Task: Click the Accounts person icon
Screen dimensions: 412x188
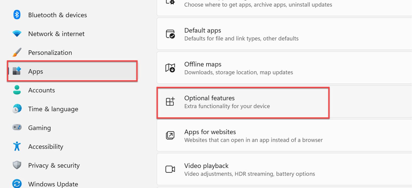Action: point(17,90)
